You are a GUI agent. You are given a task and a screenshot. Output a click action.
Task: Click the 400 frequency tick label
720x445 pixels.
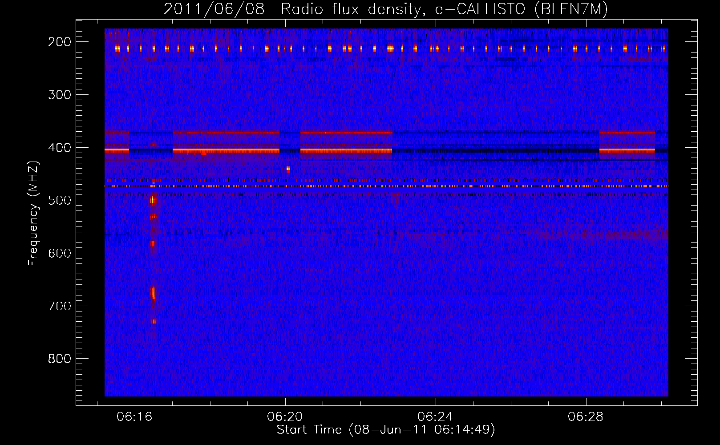click(60, 148)
